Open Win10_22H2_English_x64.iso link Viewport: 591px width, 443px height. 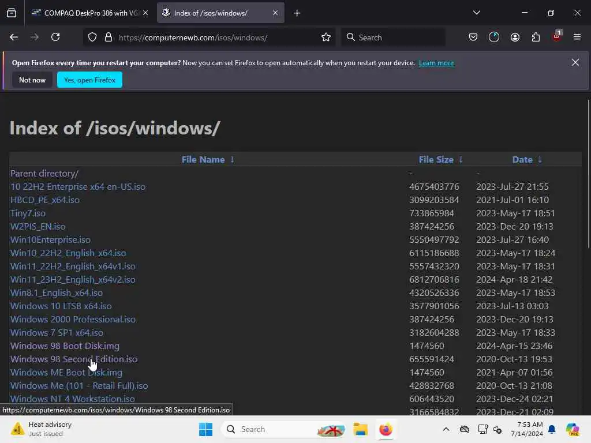point(68,253)
